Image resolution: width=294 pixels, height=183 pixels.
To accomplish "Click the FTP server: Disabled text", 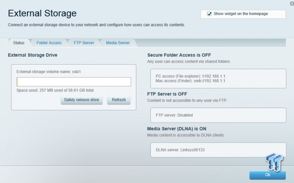I will (x=174, y=115).
